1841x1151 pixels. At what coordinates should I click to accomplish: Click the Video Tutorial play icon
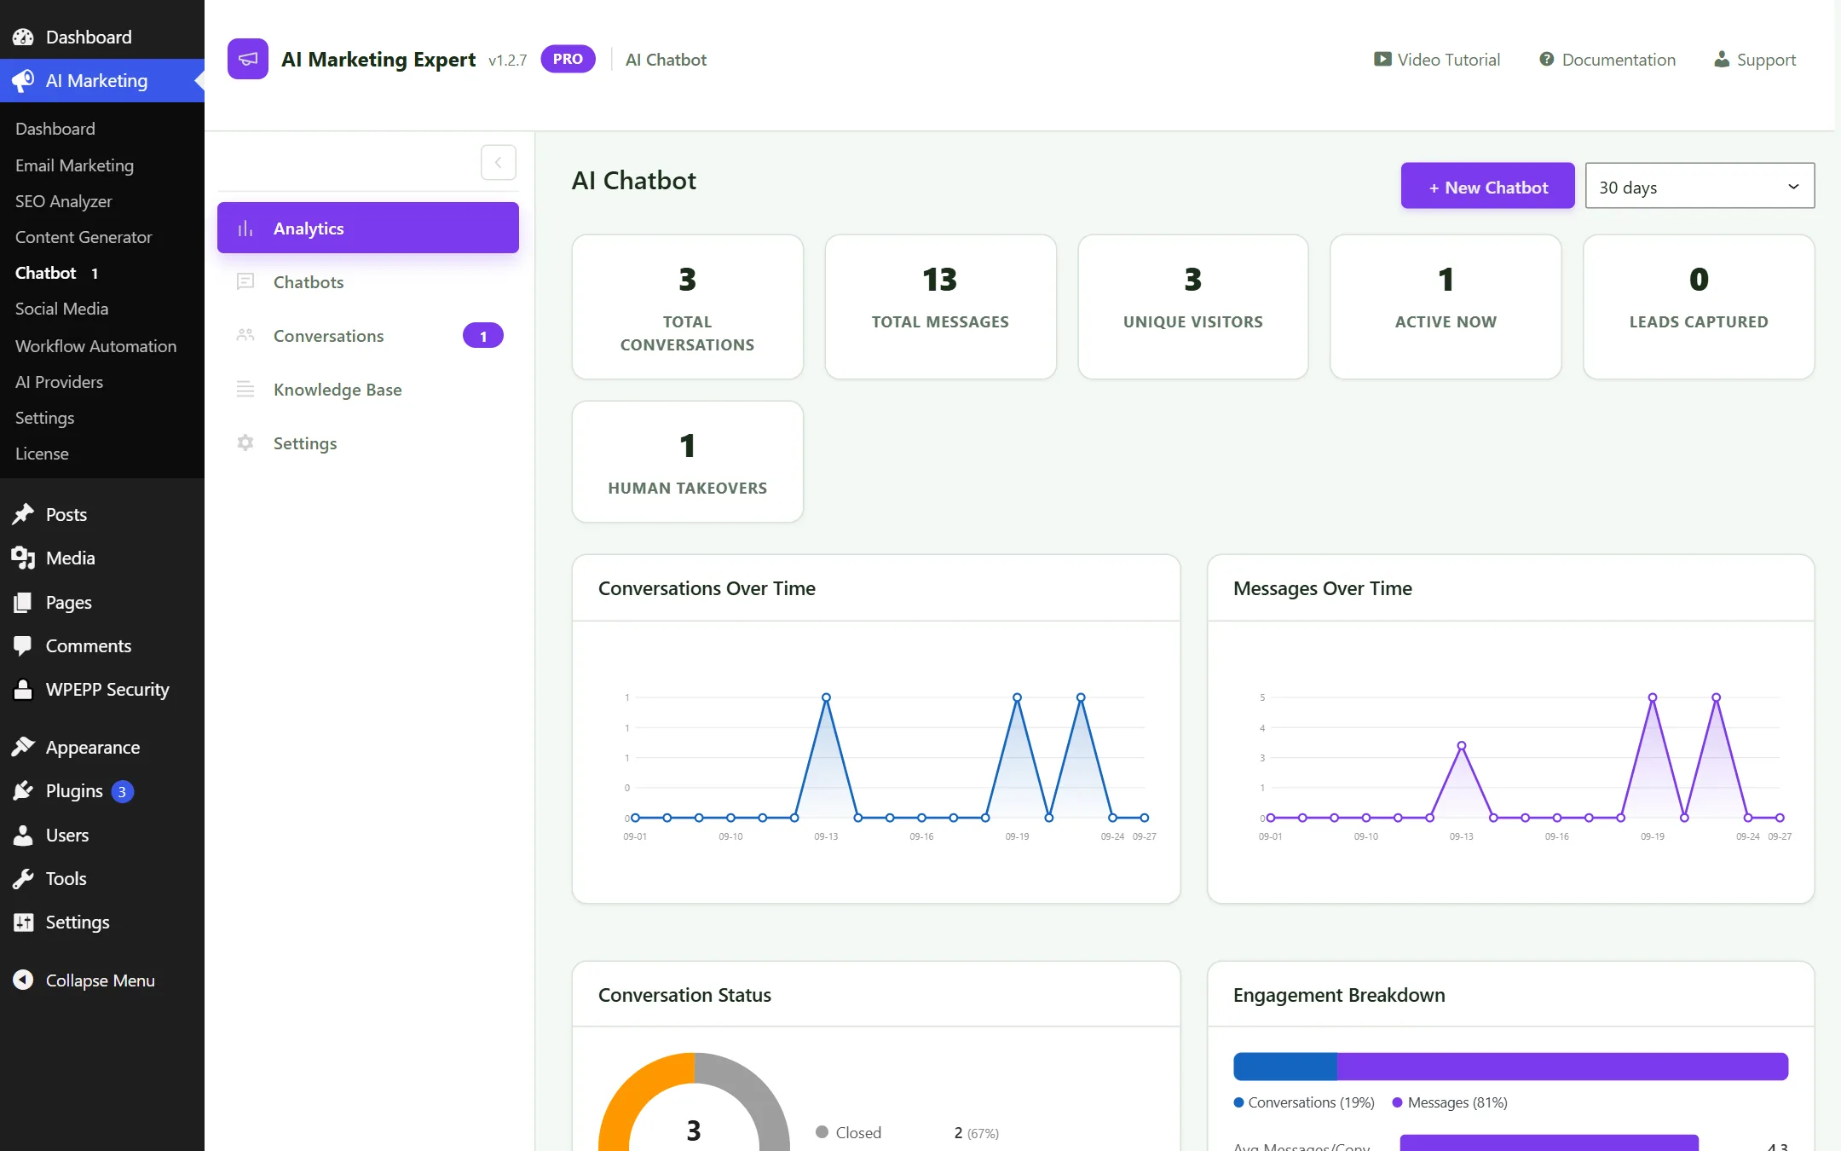tap(1382, 59)
